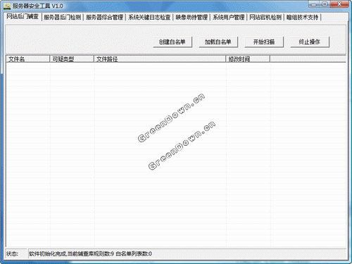Start scanning with 开始扫描 button
This screenshot has height=264, width=352.
coord(264,42)
